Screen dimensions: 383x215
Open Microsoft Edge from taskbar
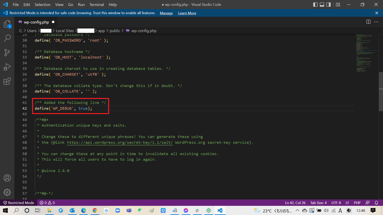[84, 211]
